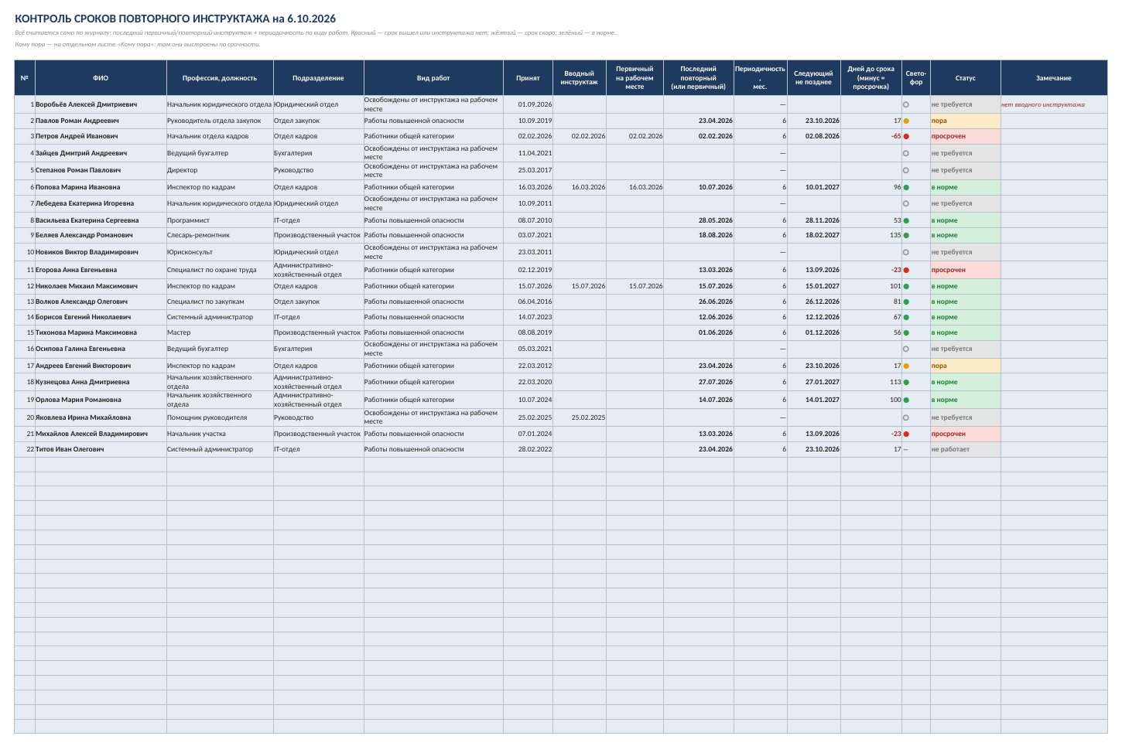Select the green status dot for Попова Марина Ивановна
Viewport: 1122px width, 753px height.
tap(906, 187)
